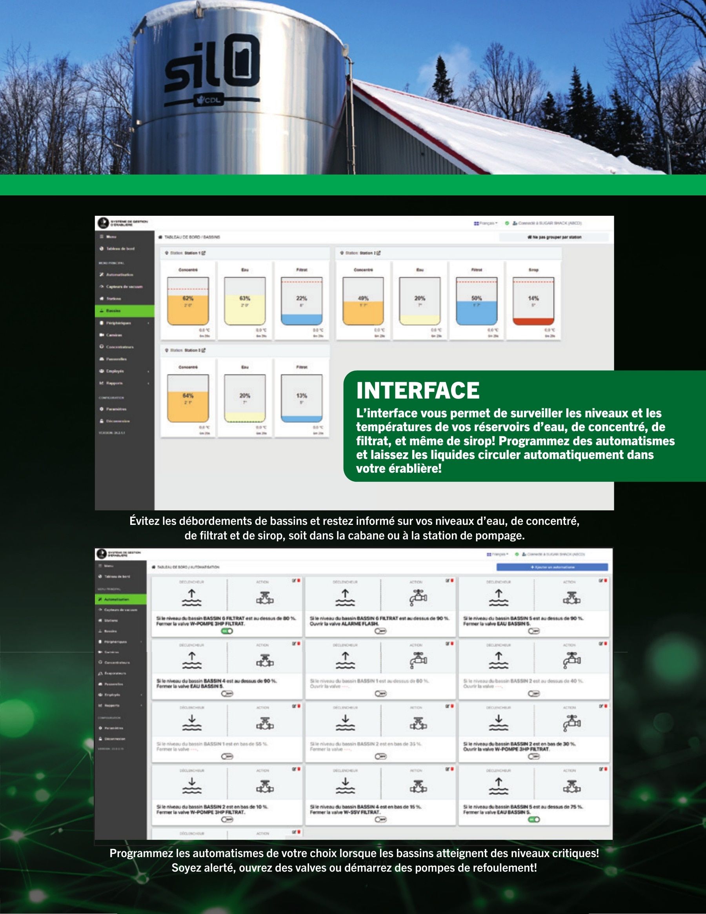Screen dimensions: 706x914
Task: Select the Station 3 Concentré 64% tank card
Action: pyautogui.click(x=188, y=398)
